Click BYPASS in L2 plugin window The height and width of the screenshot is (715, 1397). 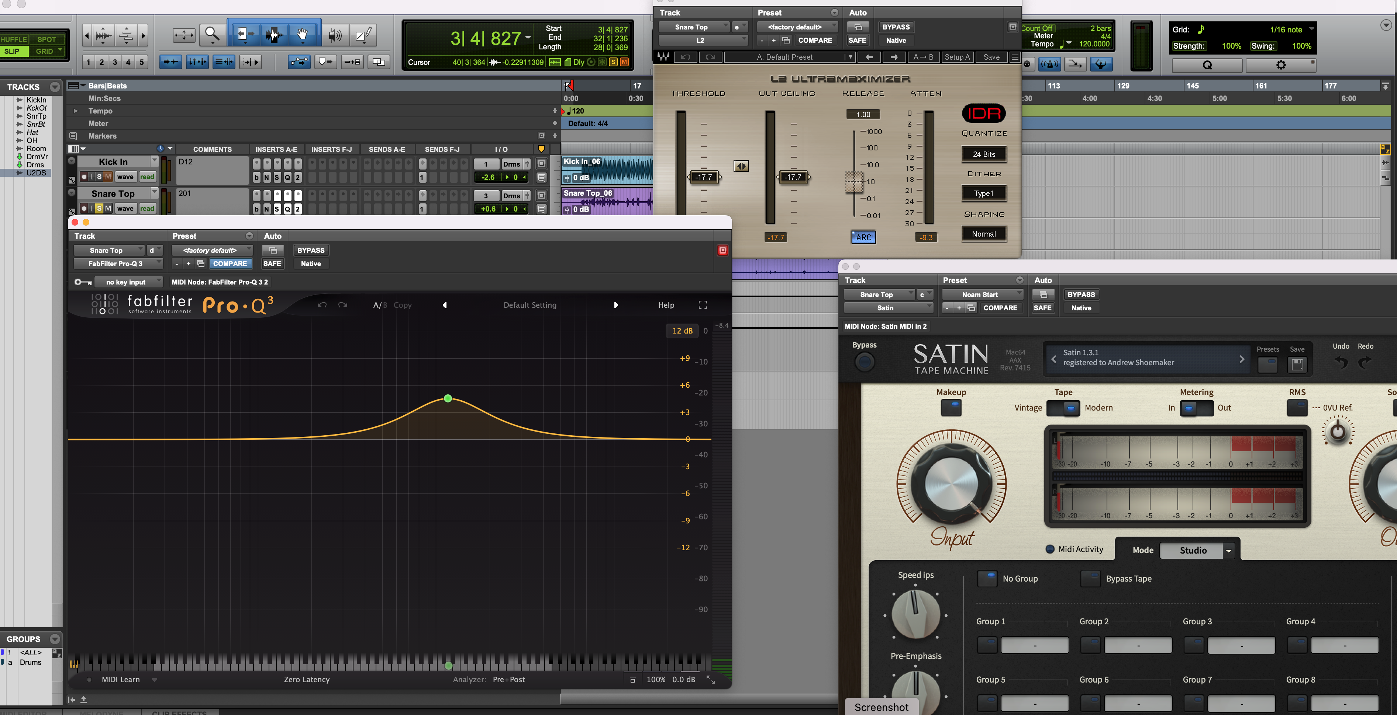pyautogui.click(x=896, y=27)
